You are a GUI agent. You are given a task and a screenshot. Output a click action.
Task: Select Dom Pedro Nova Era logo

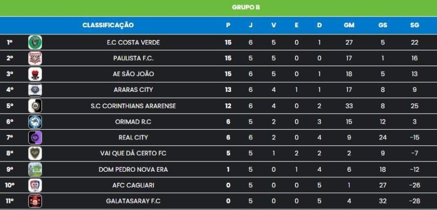pyautogui.click(x=35, y=170)
